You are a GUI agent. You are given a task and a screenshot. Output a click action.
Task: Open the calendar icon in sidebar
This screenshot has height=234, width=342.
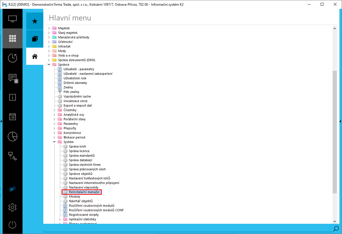coord(12,117)
